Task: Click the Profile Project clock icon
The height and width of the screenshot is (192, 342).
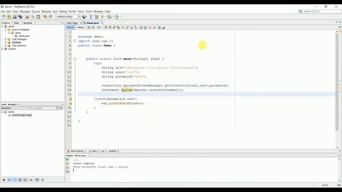Action: (x=116, y=17)
